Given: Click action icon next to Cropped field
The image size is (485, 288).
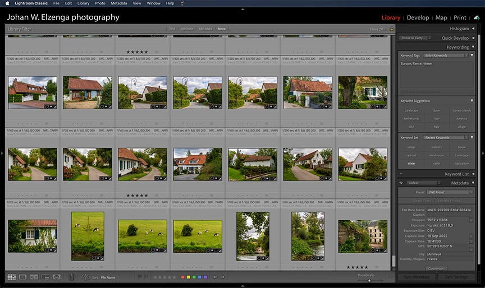Looking at the screenshot, I should (x=471, y=220).
